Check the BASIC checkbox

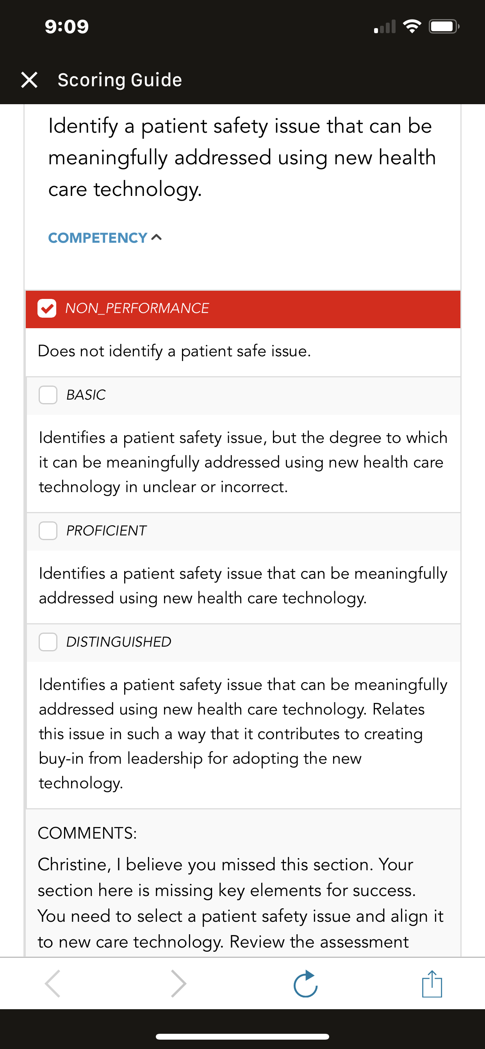pos(48,395)
